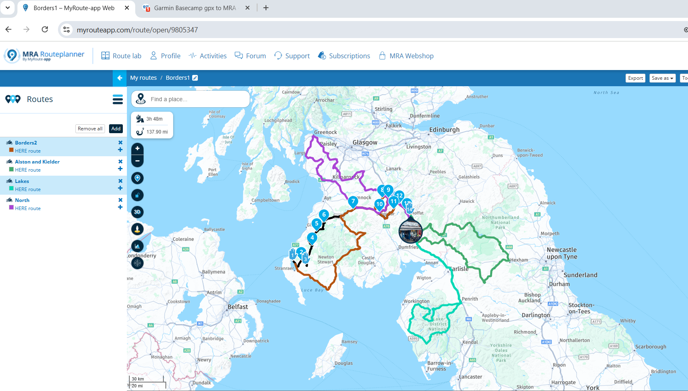The width and height of the screenshot is (688, 391).
Task: Zoom out on the map
Action: coord(137,161)
